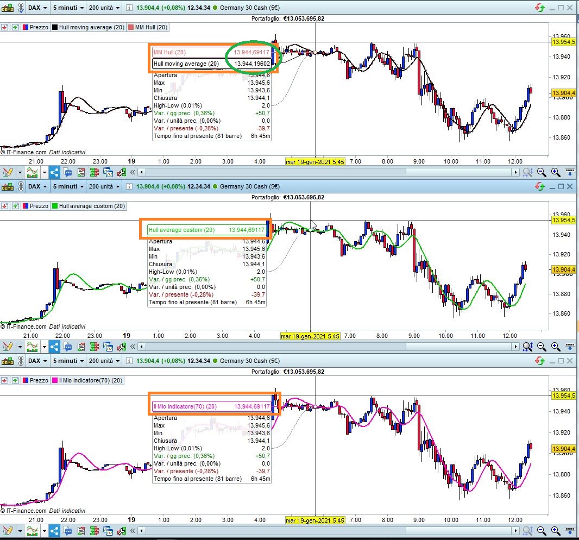
Task: Collapse the toolbar with the double chevron in the bottom chart
Action: click(133, 531)
